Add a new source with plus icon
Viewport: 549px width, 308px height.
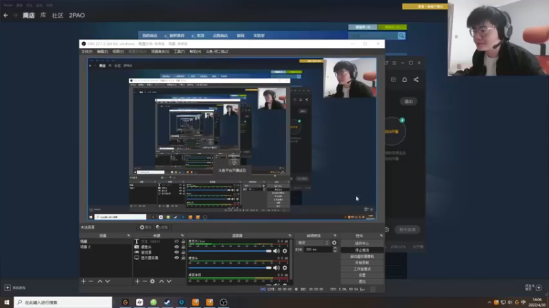(x=137, y=281)
